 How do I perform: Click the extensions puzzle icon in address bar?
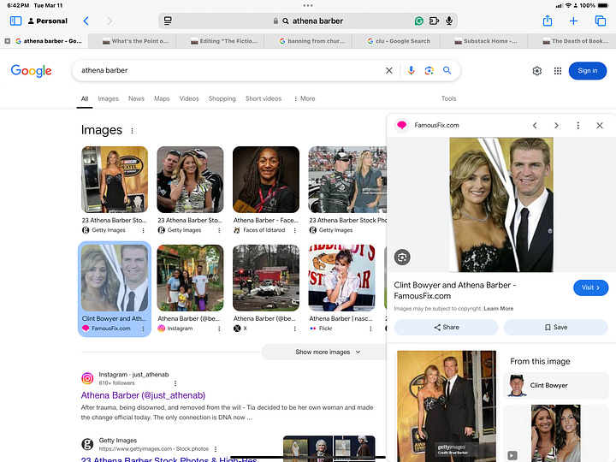[434, 21]
